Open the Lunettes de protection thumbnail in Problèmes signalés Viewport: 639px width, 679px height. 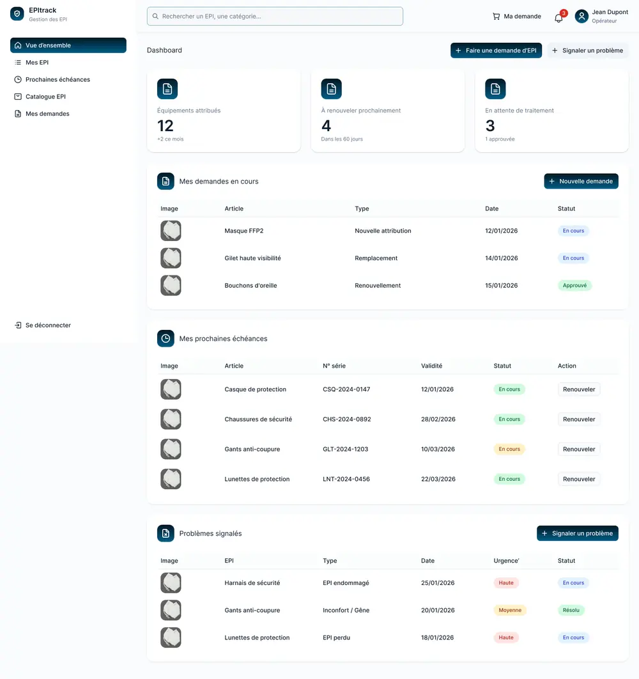[171, 637]
